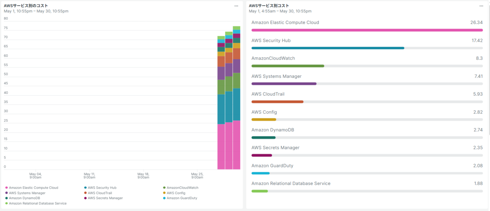Select Amazon Relational Database Service row label
Screen dimensions: 490x211
(x=291, y=184)
